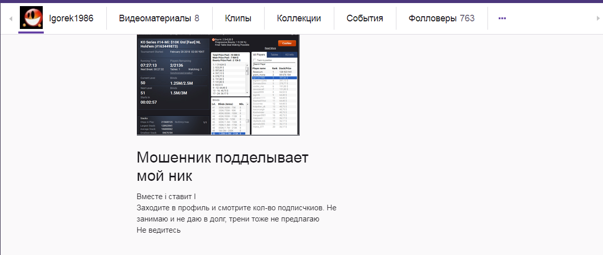Click the 1.25M/2.5M current blinds value
603x255 pixels.
(183, 83)
